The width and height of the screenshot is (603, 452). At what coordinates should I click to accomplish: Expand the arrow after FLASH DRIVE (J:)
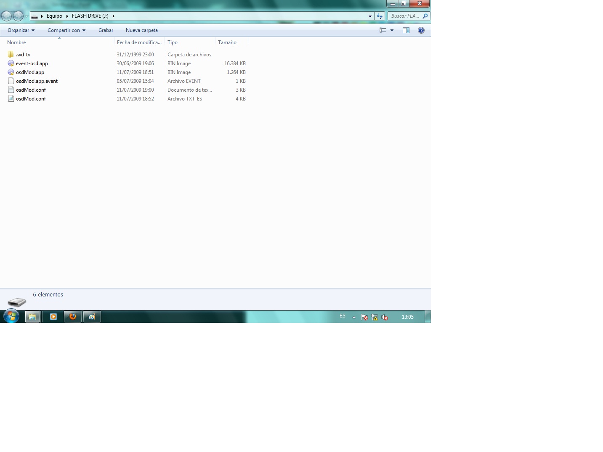click(x=113, y=16)
